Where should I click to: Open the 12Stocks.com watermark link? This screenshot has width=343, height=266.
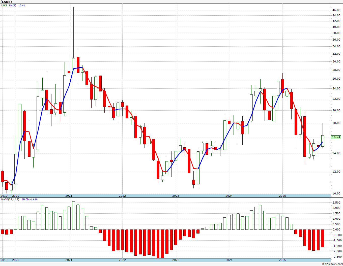pos(332,264)
